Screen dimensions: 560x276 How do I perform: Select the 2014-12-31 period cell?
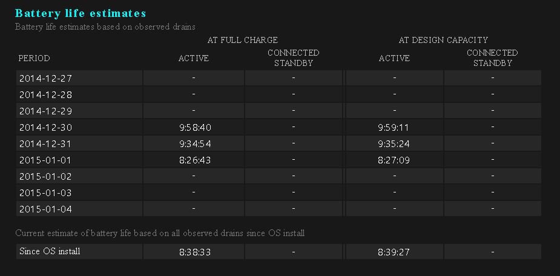click(x=45, y=143)
